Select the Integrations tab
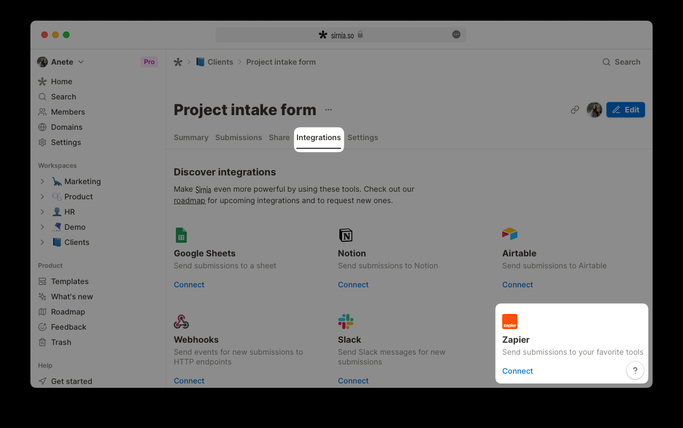The width and height of the screenshot is (683, 428). (319, 138)
